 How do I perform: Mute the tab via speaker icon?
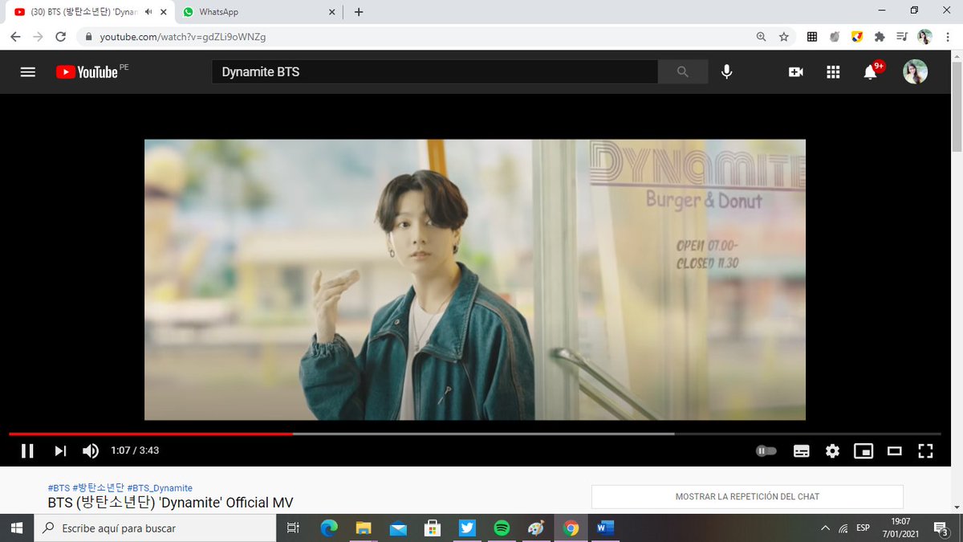(x=148, y=12)
